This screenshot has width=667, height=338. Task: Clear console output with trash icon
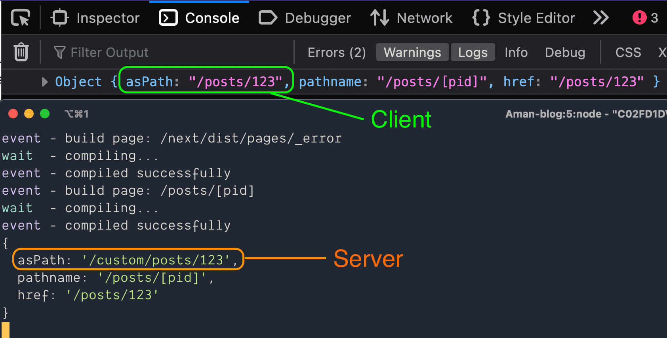pos(21,52)
